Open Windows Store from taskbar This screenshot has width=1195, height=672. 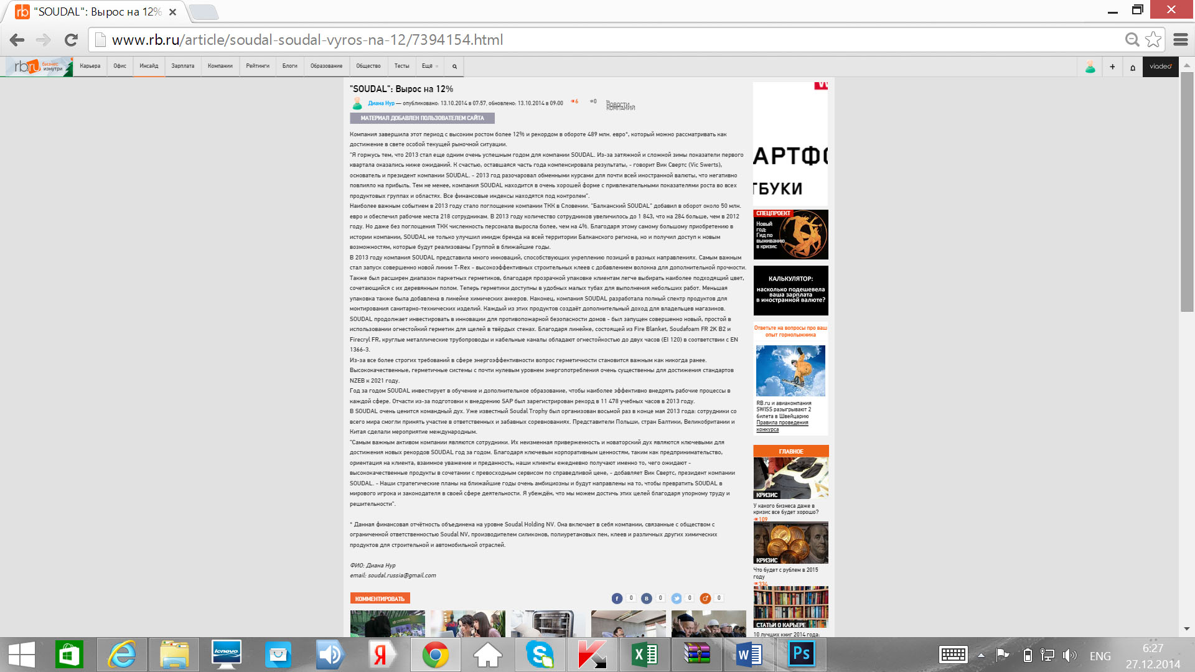(x=69, y=655)
